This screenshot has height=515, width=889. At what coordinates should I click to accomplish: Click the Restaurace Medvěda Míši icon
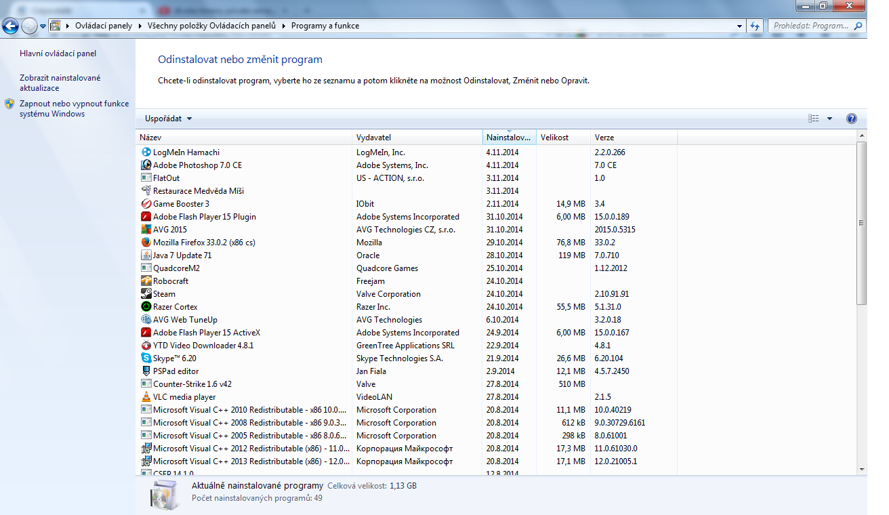(x=146, y=191)
